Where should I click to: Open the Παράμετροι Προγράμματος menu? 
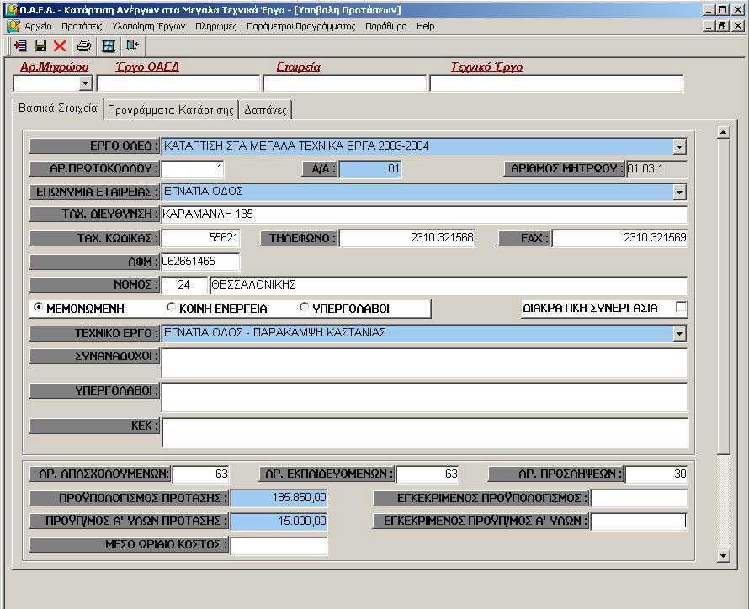[301, 26]
